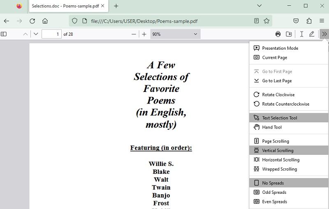Viewport: 329px width, 209px height.
Task: Show site information page icon
Action: click(85, 21)
